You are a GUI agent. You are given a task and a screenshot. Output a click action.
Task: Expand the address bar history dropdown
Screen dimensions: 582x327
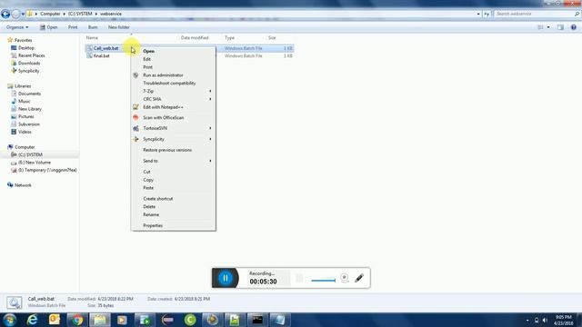(x=478, y=14)
